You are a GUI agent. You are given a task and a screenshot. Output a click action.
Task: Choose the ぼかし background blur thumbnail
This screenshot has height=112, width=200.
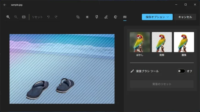pos(140,42)
